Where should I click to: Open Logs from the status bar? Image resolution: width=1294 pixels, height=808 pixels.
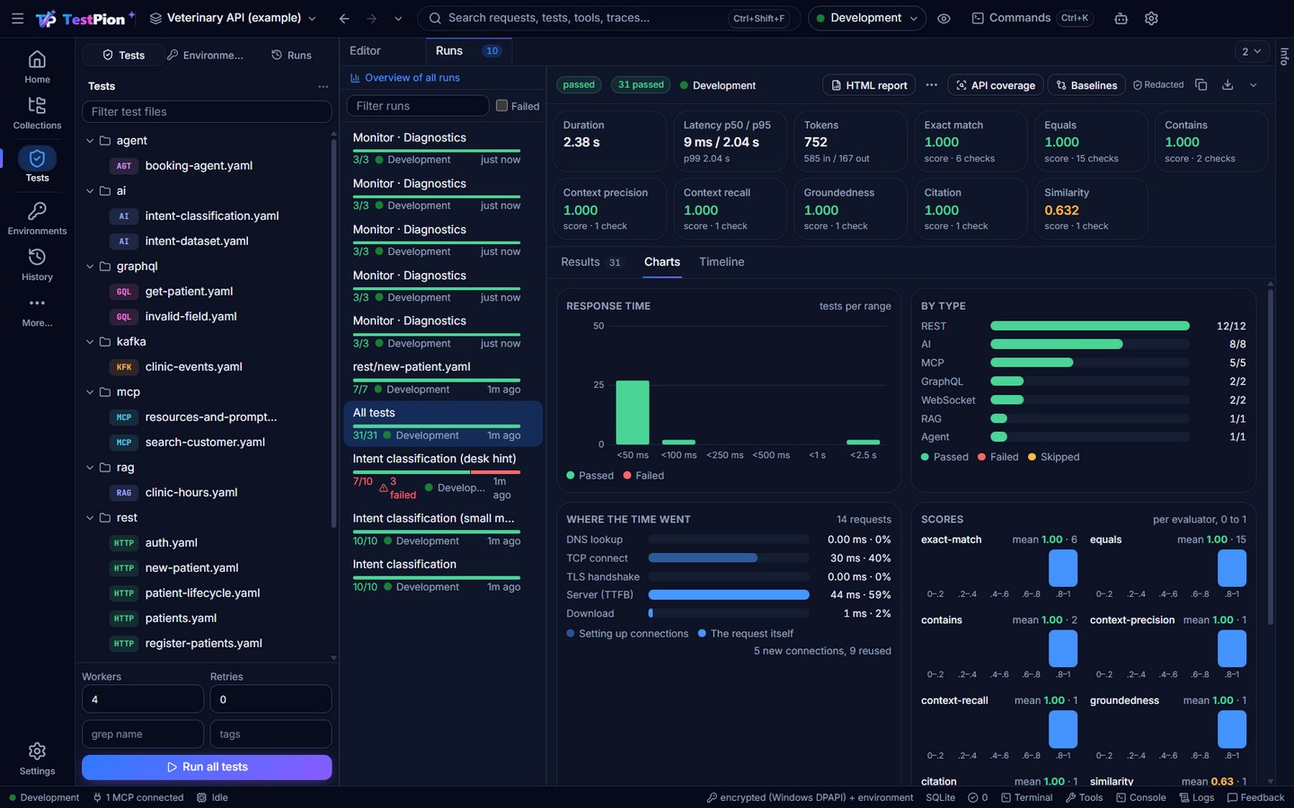point(1197,797)
